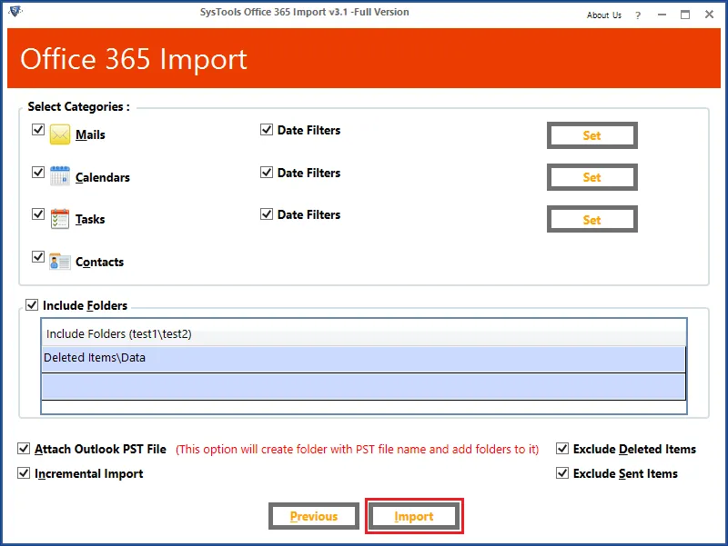Image resolution: width=728 pixels, height=546 pixels.
Task: Click Set button for Tasks date filter
Action: coord(592,219)
